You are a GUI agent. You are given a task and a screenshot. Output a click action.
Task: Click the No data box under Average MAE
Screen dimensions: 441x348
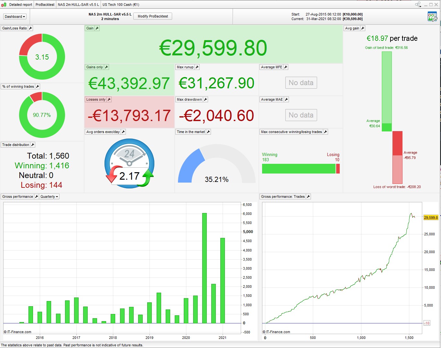[x=301, y=115]
